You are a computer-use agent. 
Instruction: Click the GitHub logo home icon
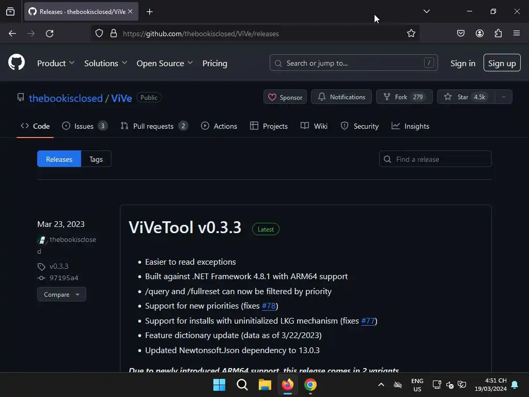coord(17,63)
